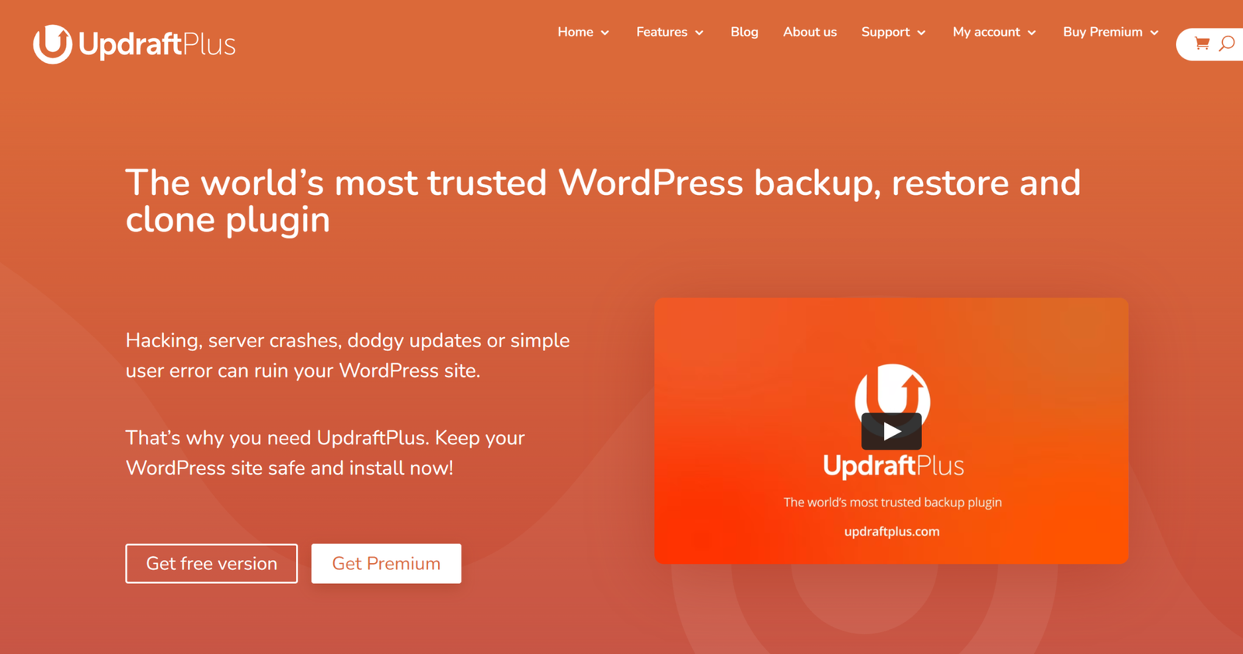Click the main headline text
The height and width of the screenshot is (654, 1243).
point(603,201)
